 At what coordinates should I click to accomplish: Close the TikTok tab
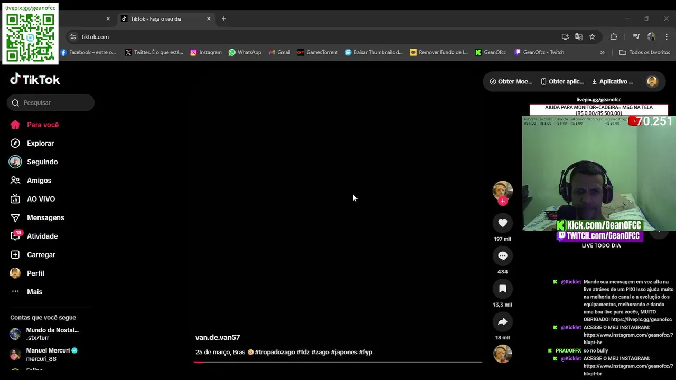(208, 18)
